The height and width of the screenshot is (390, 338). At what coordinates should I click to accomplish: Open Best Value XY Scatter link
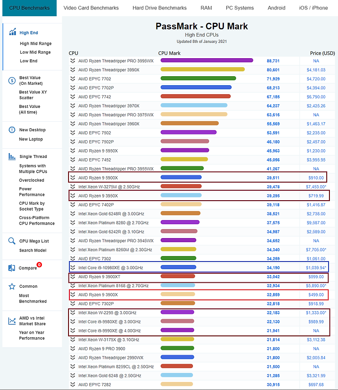pos(33,95)
